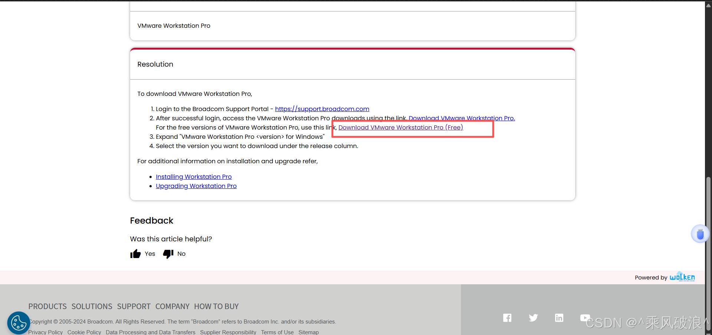Image resolution: width=712 pixels, height=335 pixels.
Task: Open Upgrading Workstation Pro link
Action: coord(196,186)
